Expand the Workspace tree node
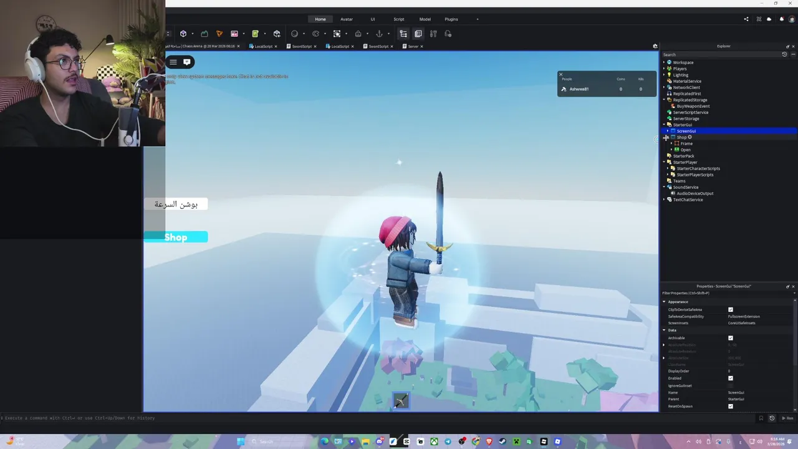 pyautogui.click(x=664, y=62)
